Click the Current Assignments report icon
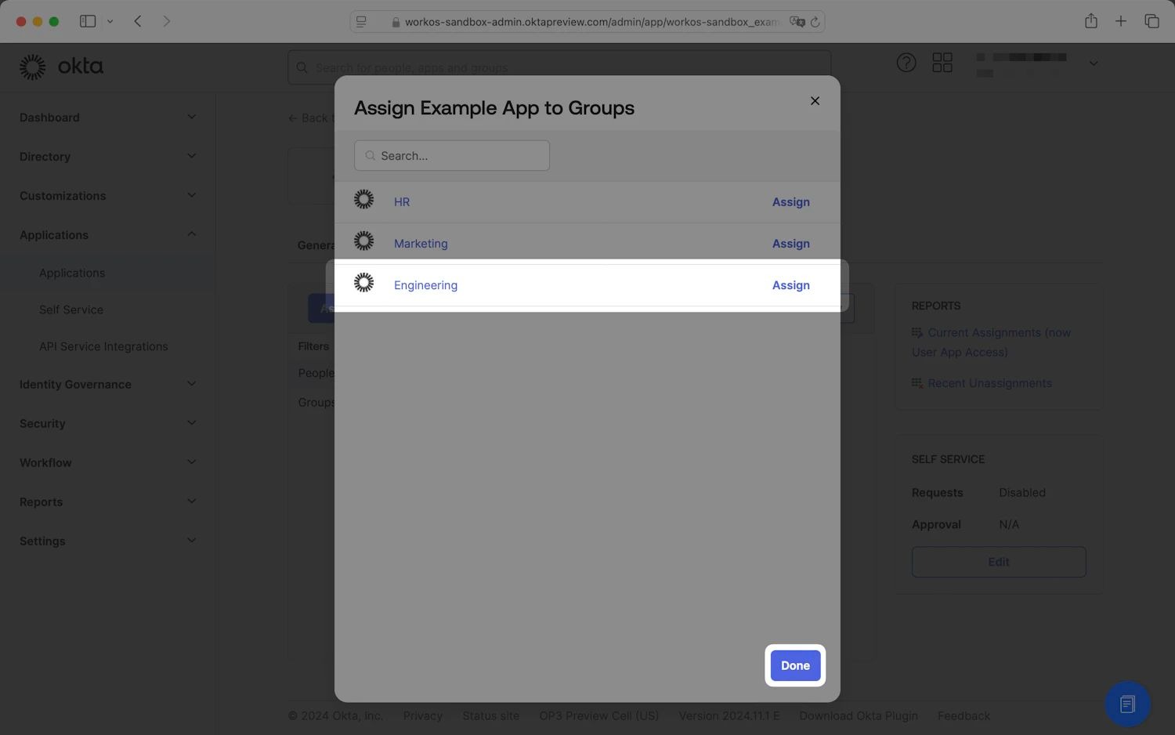Image resolution: width=1175 pixels, height=735 pixels. (x=917, y=332)
